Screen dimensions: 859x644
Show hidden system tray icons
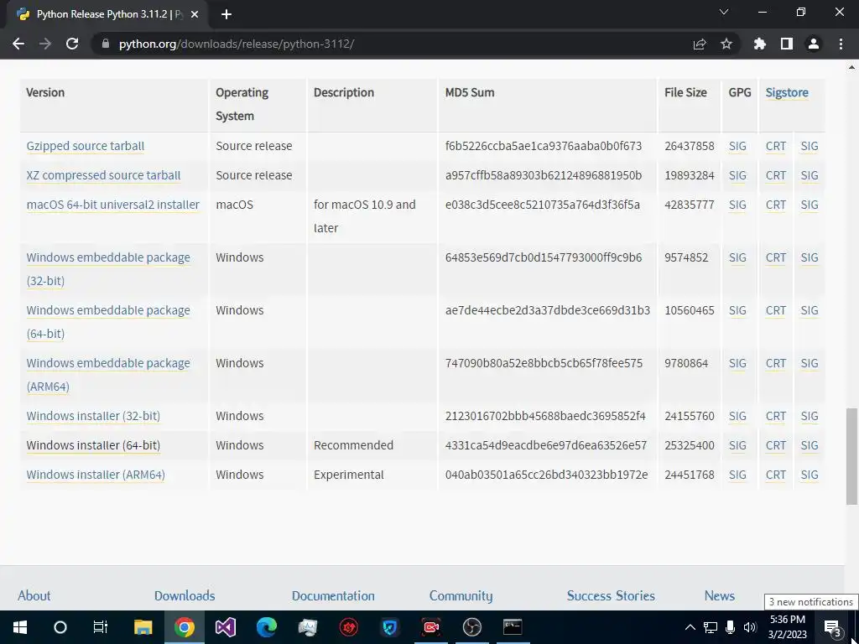point(690,627)
